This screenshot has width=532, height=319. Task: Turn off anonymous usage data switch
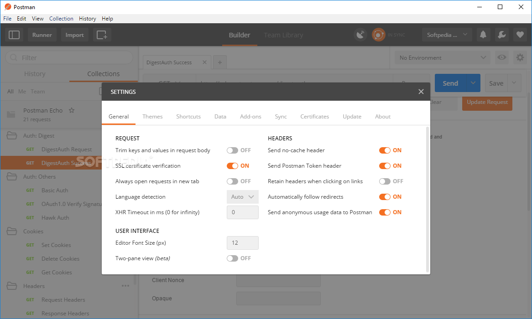click(385, 212)
